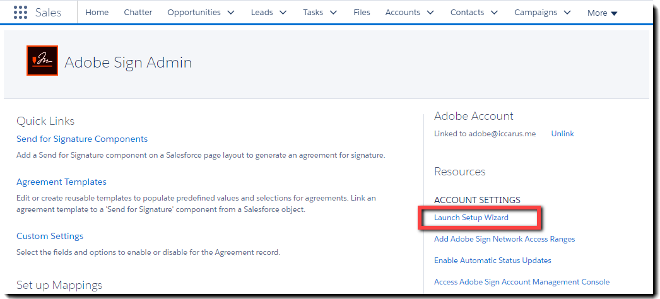Click the Quick Links heading
Screen dimensions: 660x299
(x=45, y=121)
